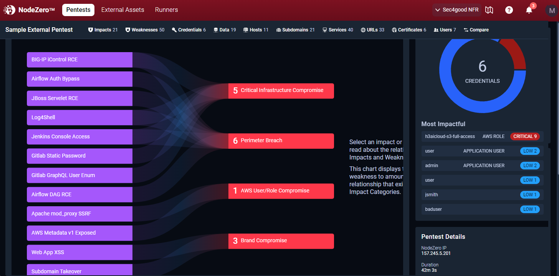Click the Duration value 42m 3s
The height and width of the screenshot is (276, 559).
pos(429,270)
